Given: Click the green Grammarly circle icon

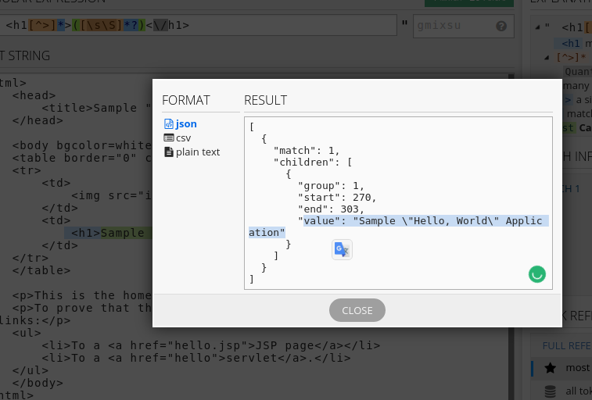Looking at the screenshot, I should (536, 273).
